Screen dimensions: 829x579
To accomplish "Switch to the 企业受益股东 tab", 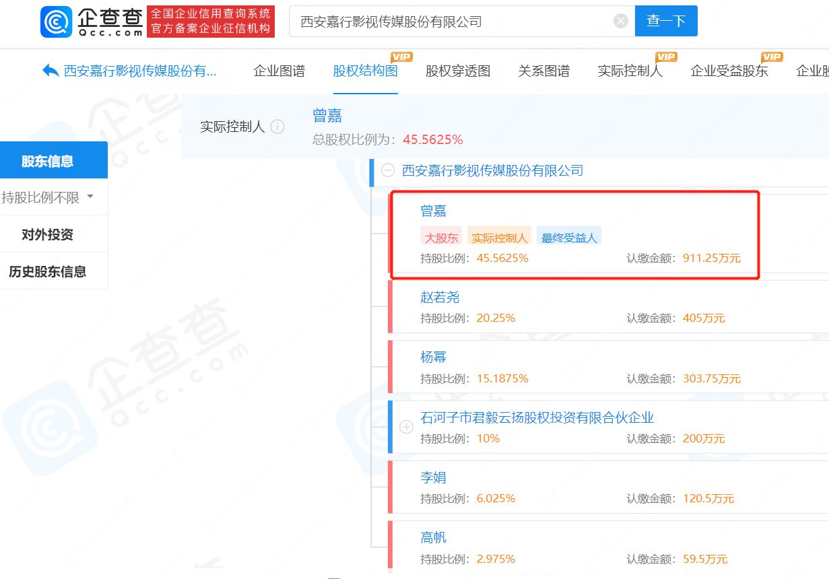I will [729, 71].
